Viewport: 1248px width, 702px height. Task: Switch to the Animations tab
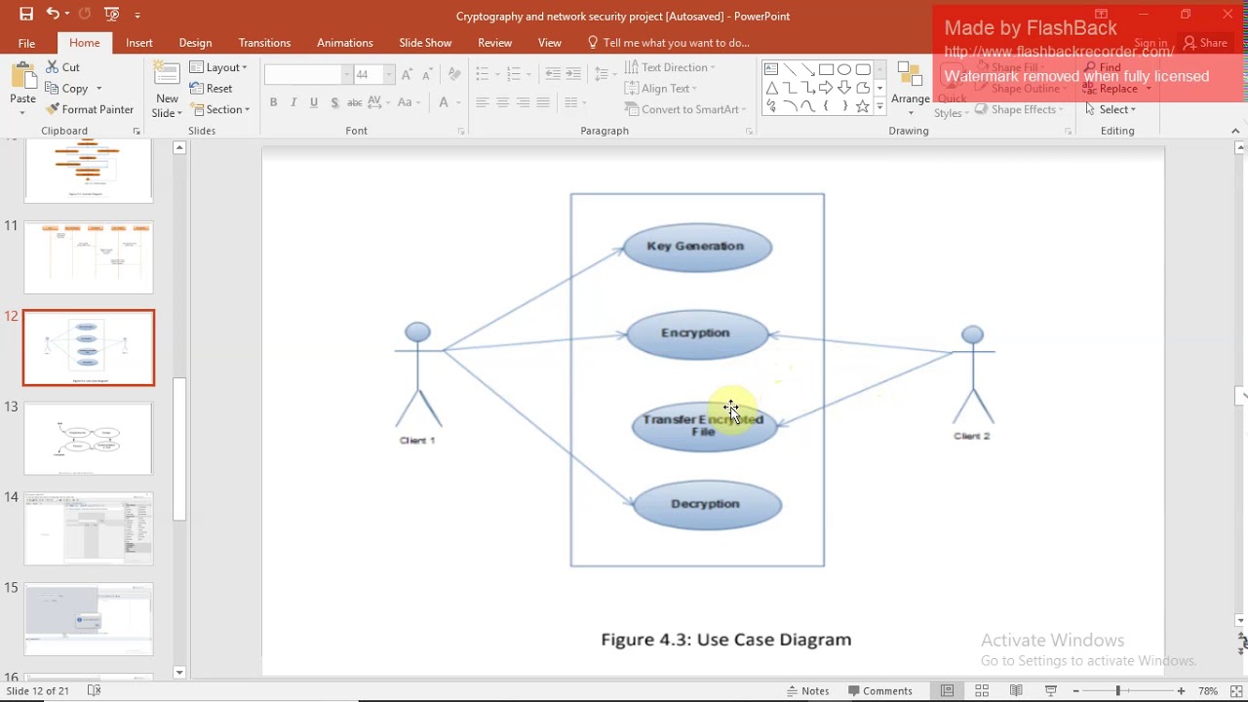click(344, 43)
